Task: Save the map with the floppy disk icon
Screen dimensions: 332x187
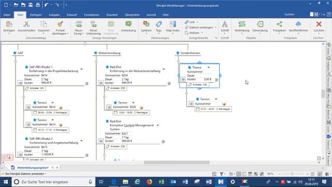Action: point(31,5)
